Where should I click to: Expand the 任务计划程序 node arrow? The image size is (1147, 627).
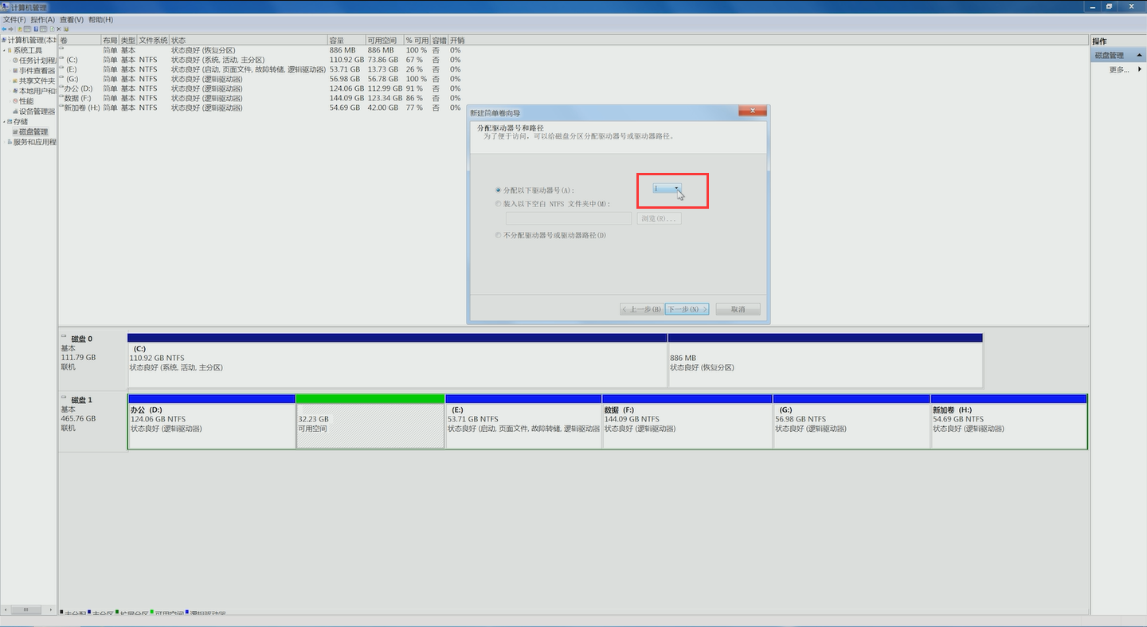pos(9,60)
